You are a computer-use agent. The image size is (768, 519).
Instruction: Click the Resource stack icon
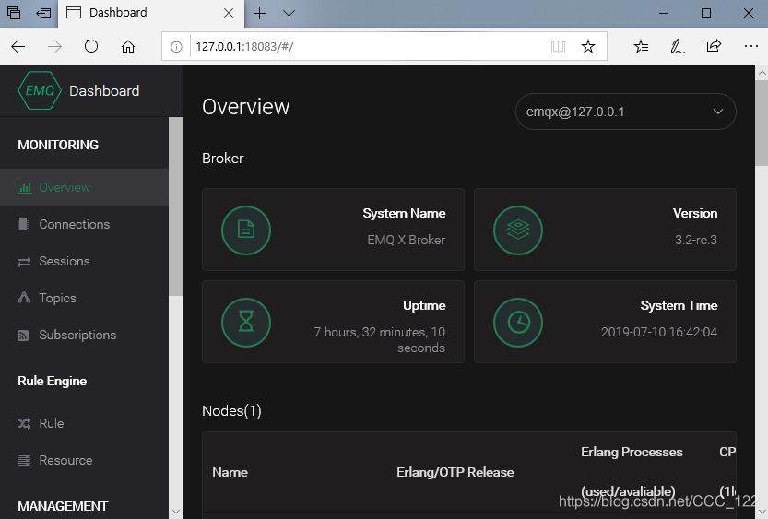24,460
